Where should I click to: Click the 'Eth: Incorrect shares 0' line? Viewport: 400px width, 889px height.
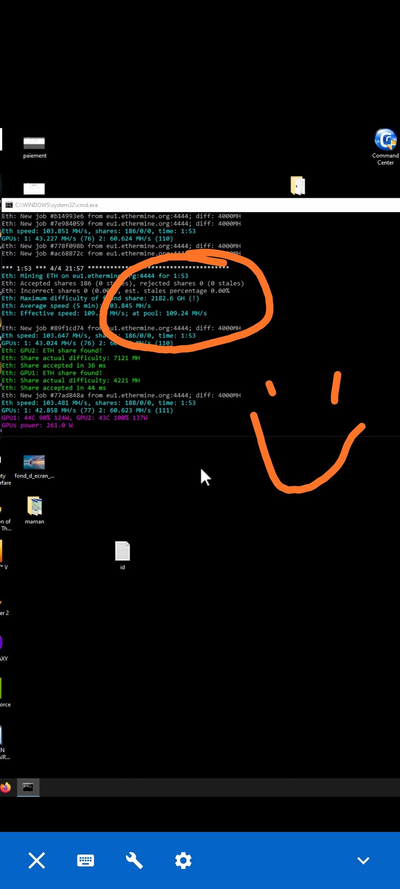116,291
